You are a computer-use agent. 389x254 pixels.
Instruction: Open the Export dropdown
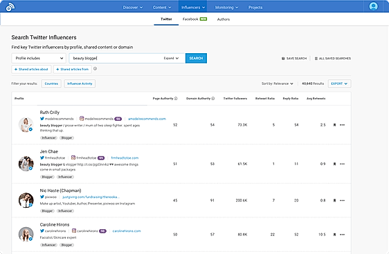pyautogui.click(x=339, y=84)
